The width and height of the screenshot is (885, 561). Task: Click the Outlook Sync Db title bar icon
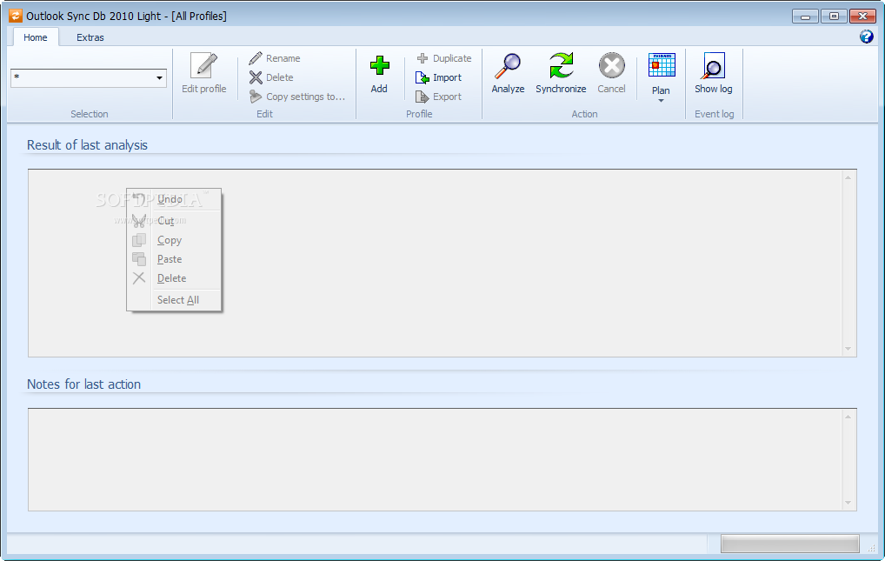16,16
